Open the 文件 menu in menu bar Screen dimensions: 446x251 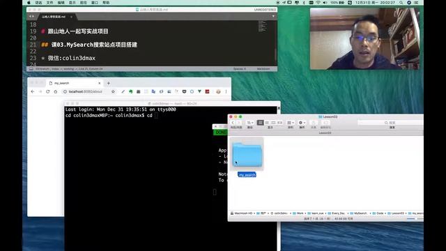click(49, 3)
